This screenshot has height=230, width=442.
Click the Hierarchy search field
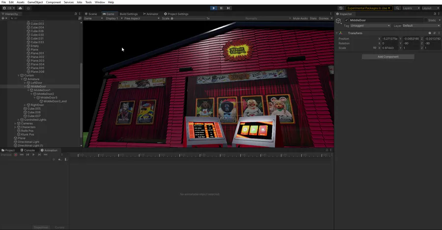[x=43, y=18]
